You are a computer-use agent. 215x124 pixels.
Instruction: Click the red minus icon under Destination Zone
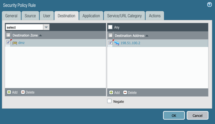click(x=23, y=92)
